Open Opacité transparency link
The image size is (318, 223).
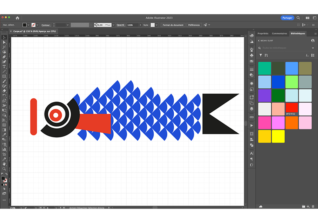[120, 25]
